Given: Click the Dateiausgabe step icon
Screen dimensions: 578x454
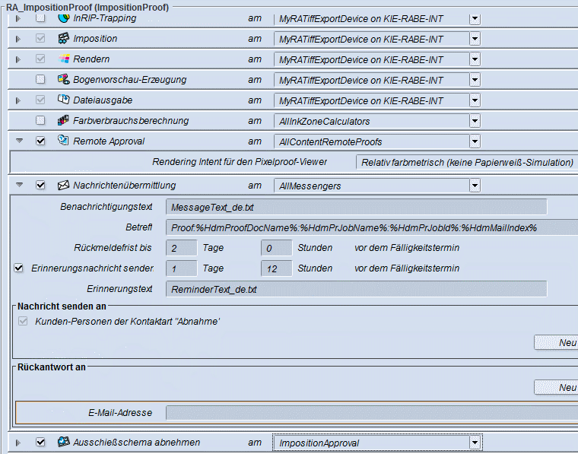Looking at the screenshot, I should pyautogui.click(x=64, y=100).
